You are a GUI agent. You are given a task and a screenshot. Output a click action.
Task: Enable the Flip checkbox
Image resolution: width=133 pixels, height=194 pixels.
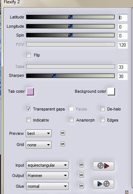coord(29,55)
